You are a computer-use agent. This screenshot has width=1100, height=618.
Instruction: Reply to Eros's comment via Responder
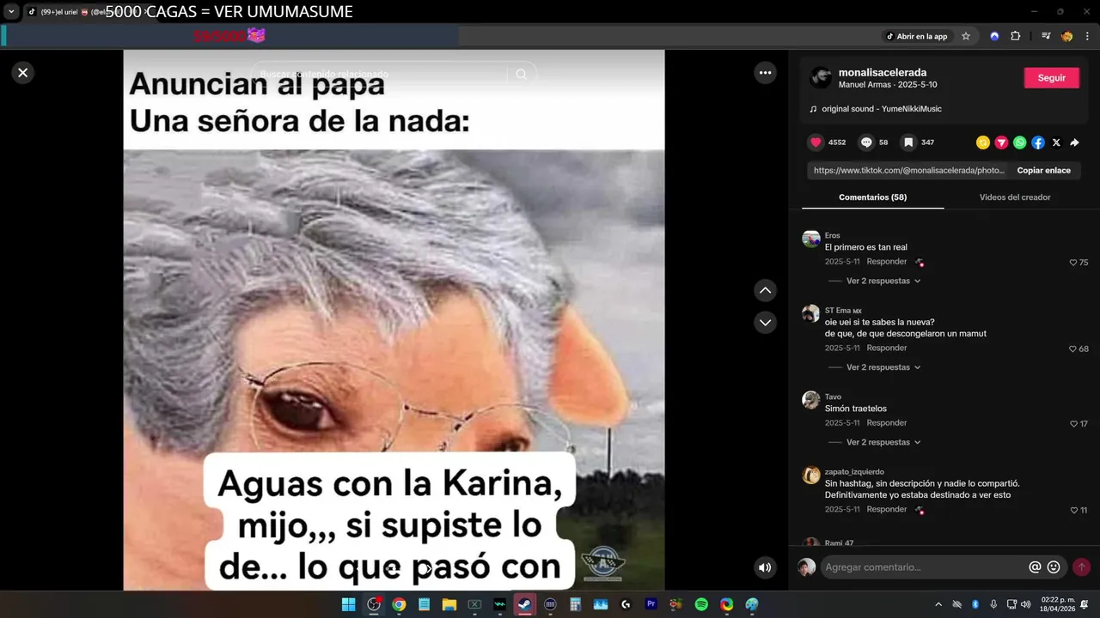[886, 261]
